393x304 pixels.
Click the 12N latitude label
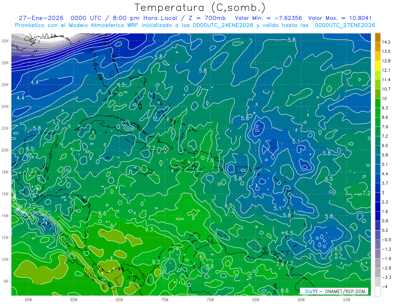6,237
